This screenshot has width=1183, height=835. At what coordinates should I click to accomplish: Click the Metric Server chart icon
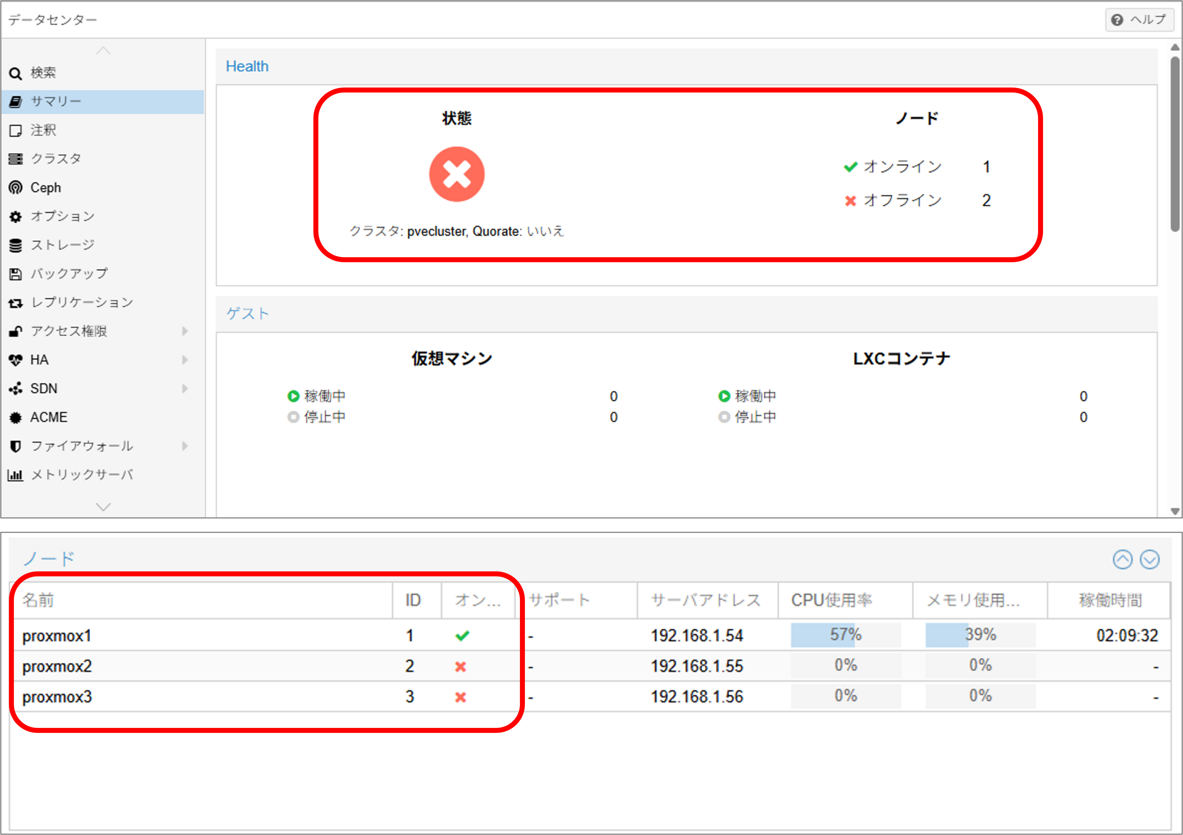pos(15,475)
